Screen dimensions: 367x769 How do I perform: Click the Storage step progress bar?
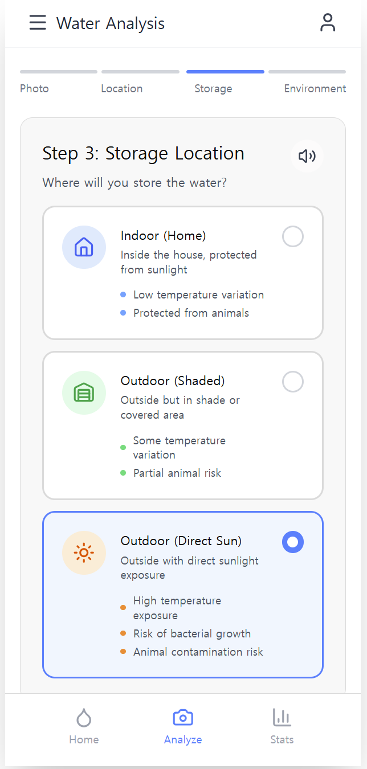[225, 72]
